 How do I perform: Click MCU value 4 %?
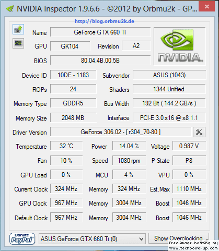click(129, 175)
